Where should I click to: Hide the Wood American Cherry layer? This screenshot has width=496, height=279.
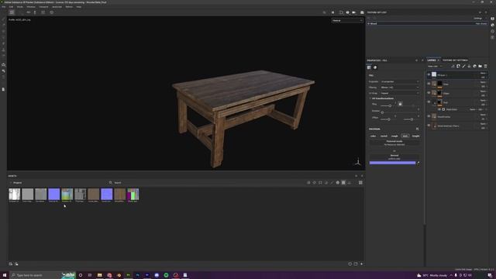(x=429, y=126)
